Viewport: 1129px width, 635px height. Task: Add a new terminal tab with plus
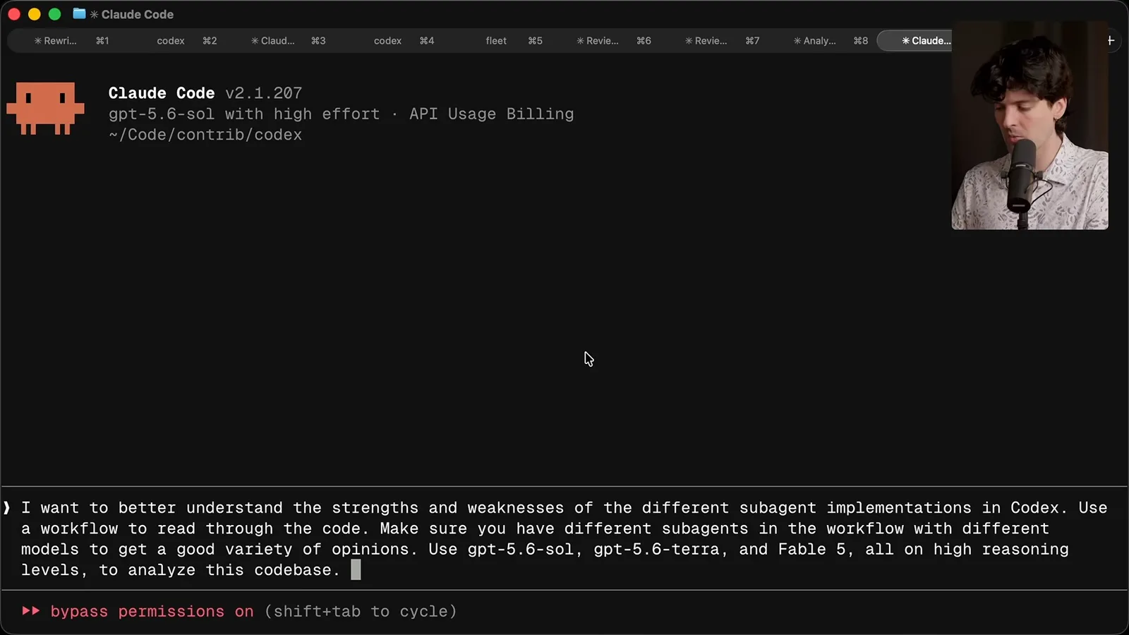pos(1111,40)
